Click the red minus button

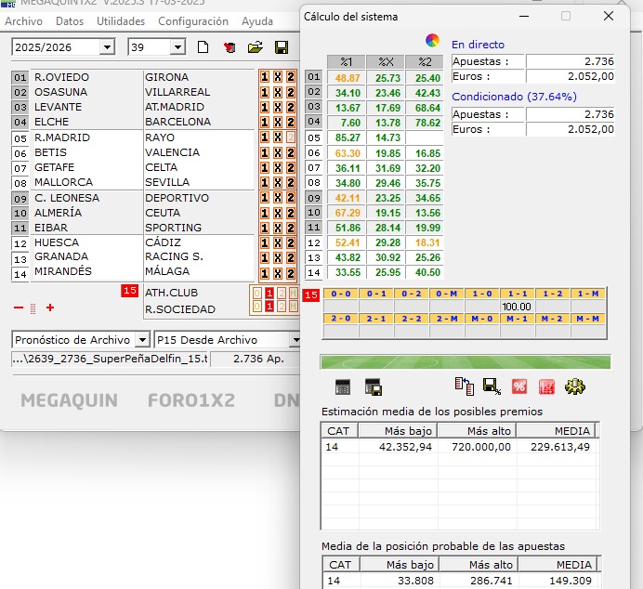pos(19,308)
